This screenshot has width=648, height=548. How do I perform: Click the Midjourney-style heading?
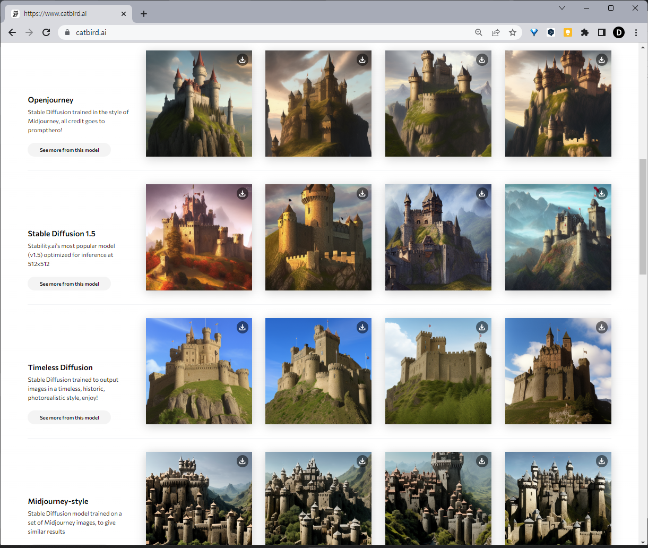click(x=58, y=501)
